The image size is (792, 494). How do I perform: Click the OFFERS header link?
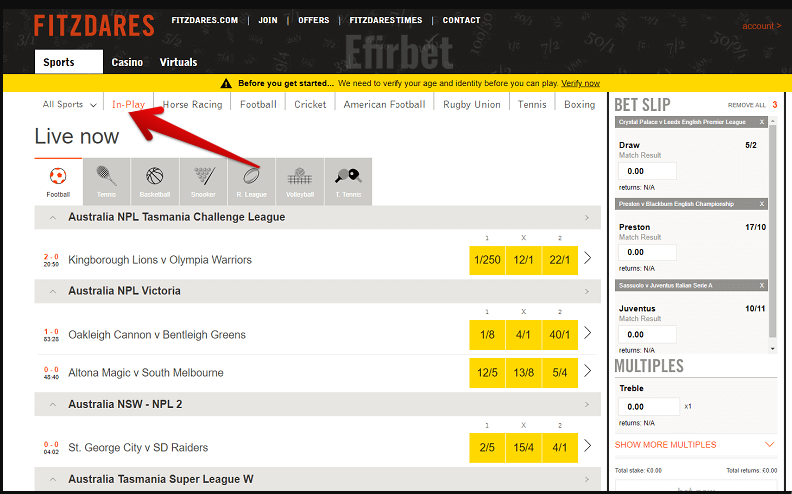(x=314, y=20)
